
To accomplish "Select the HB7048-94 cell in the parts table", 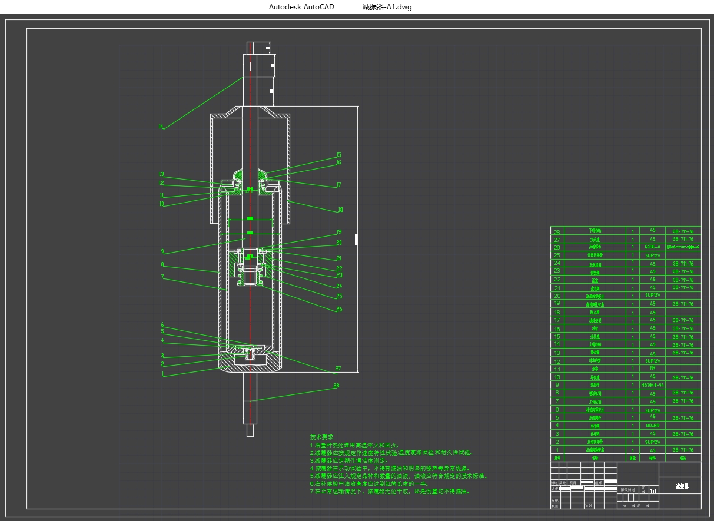I will 652,385.
